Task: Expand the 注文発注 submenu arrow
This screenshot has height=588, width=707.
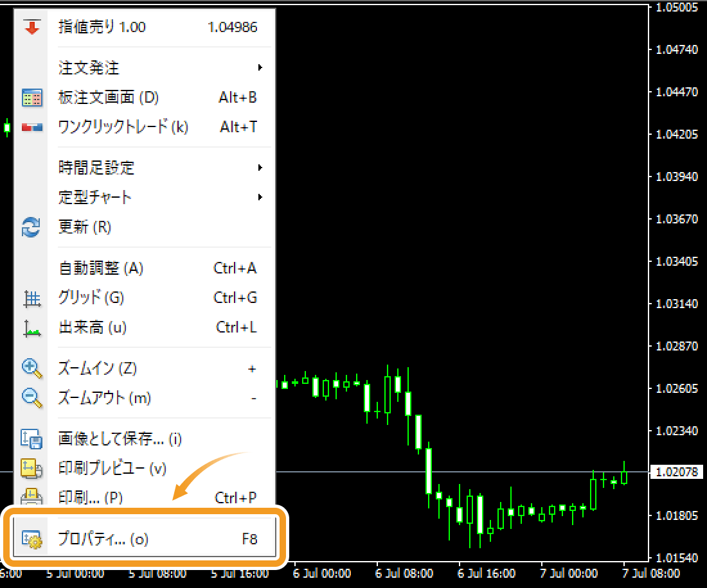Action: tap(260, 68)
